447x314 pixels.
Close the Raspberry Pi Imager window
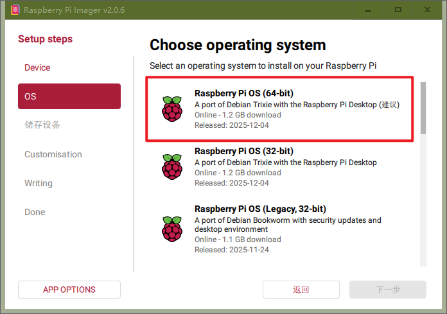[428, 10]
